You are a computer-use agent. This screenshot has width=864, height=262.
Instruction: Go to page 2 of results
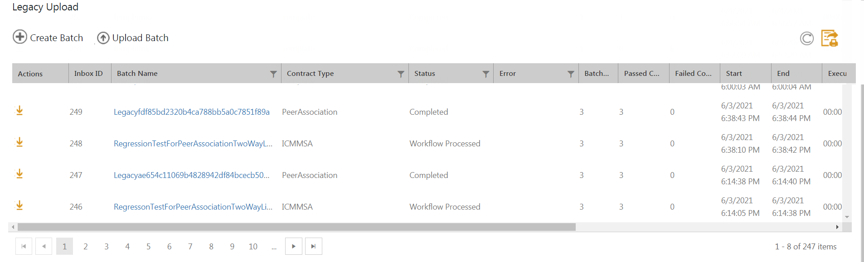pyautogui.click(x=85, y=247)
